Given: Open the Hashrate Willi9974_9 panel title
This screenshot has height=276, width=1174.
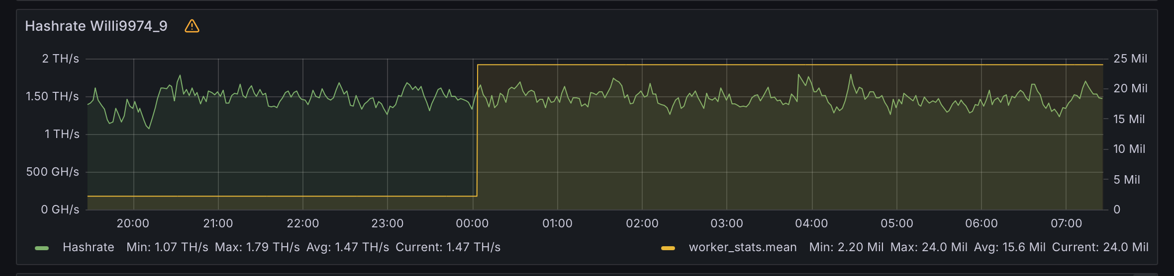Looking at the screenshot, I should coord(96,26).
